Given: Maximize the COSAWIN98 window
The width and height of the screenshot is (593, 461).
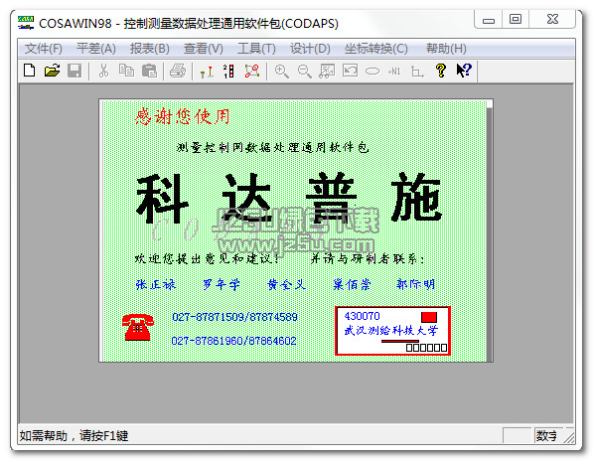Looking at the screenshot, I should click(x=516, y=19).
